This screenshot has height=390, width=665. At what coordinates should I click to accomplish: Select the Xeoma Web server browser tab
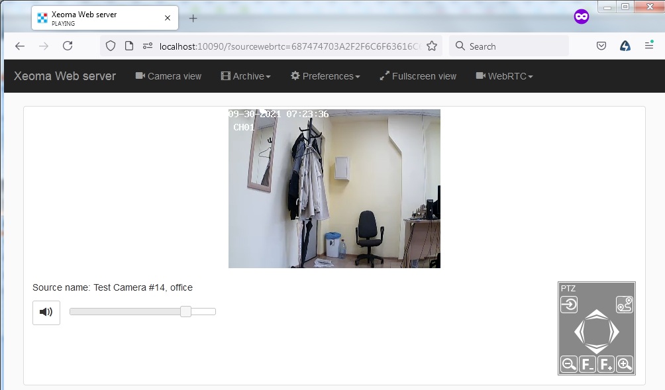(105, 19)
